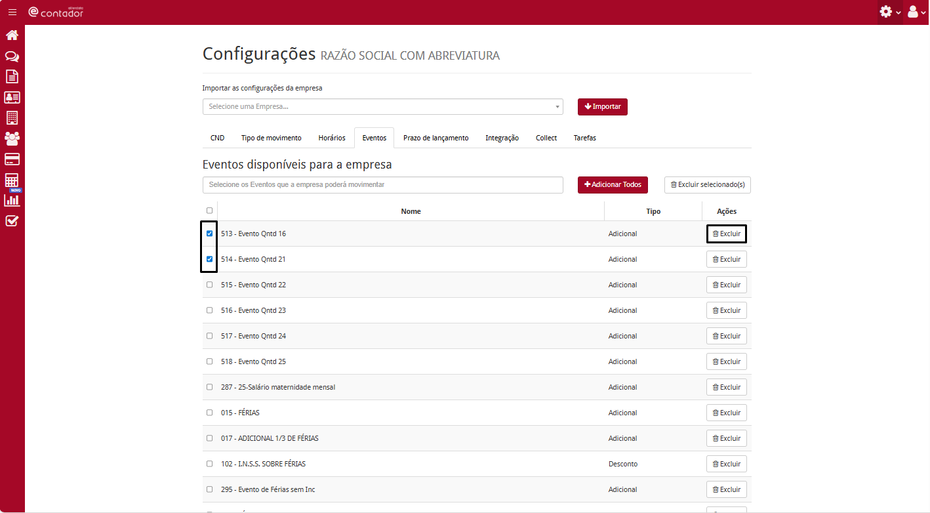Open the credit card sidebar icon
930x513 pixels.
[x=12, y=159]
